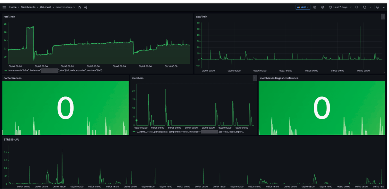Open the members panel three-dot menu

[x=255, y=78]
